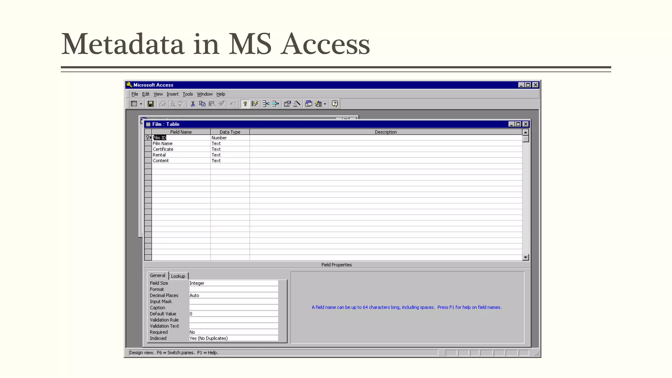Click the Data Type column header
672x378 pixels.
(x=230, y=132)
